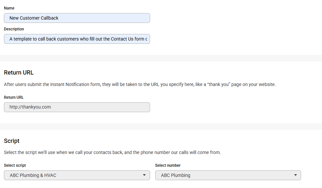322x188 pixels.
Task: Click gray divider above Return URL heading
Action: 161,58
